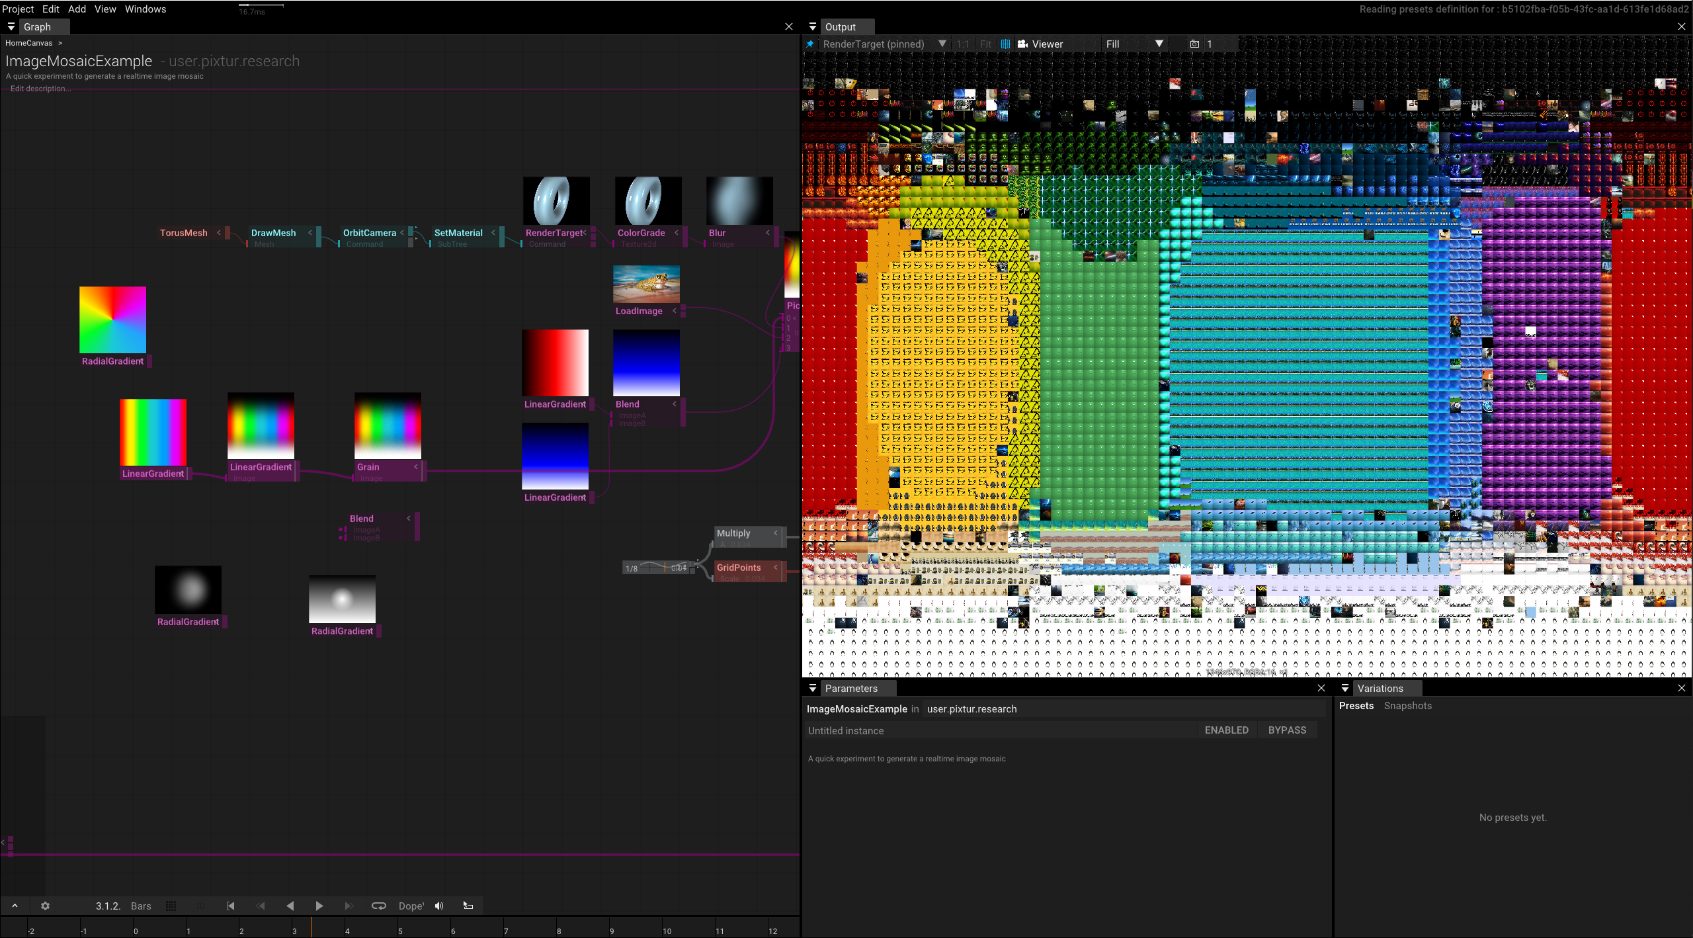Click the Blur node thumbnail
Viewport: 1693px width, 938px height.
[x=739, y=200]
